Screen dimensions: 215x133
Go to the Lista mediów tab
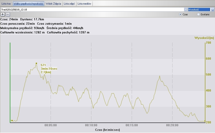[84, 4]
